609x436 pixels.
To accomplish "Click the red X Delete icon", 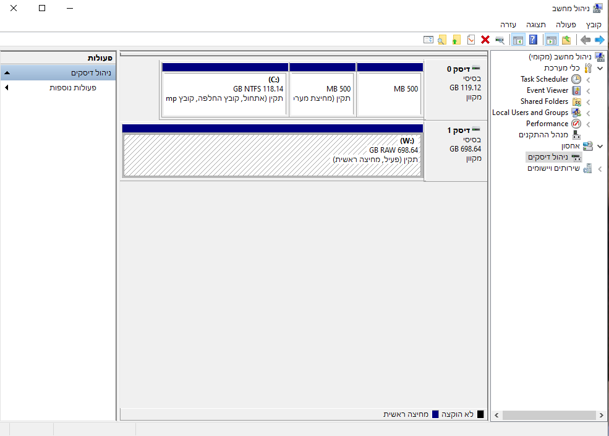I will 485,40.
